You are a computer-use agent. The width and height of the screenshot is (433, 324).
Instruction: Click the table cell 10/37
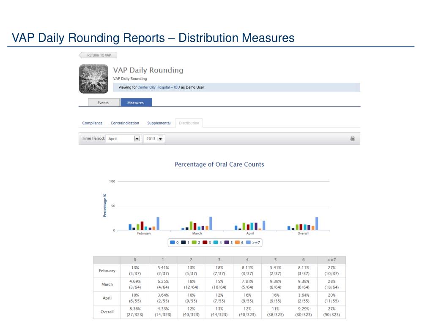332,270
